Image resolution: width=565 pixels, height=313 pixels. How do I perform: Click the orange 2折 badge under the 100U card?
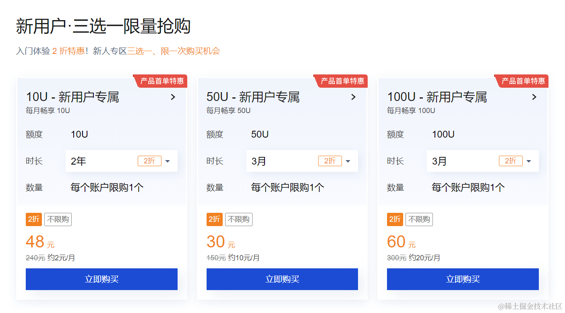[395, 219]
